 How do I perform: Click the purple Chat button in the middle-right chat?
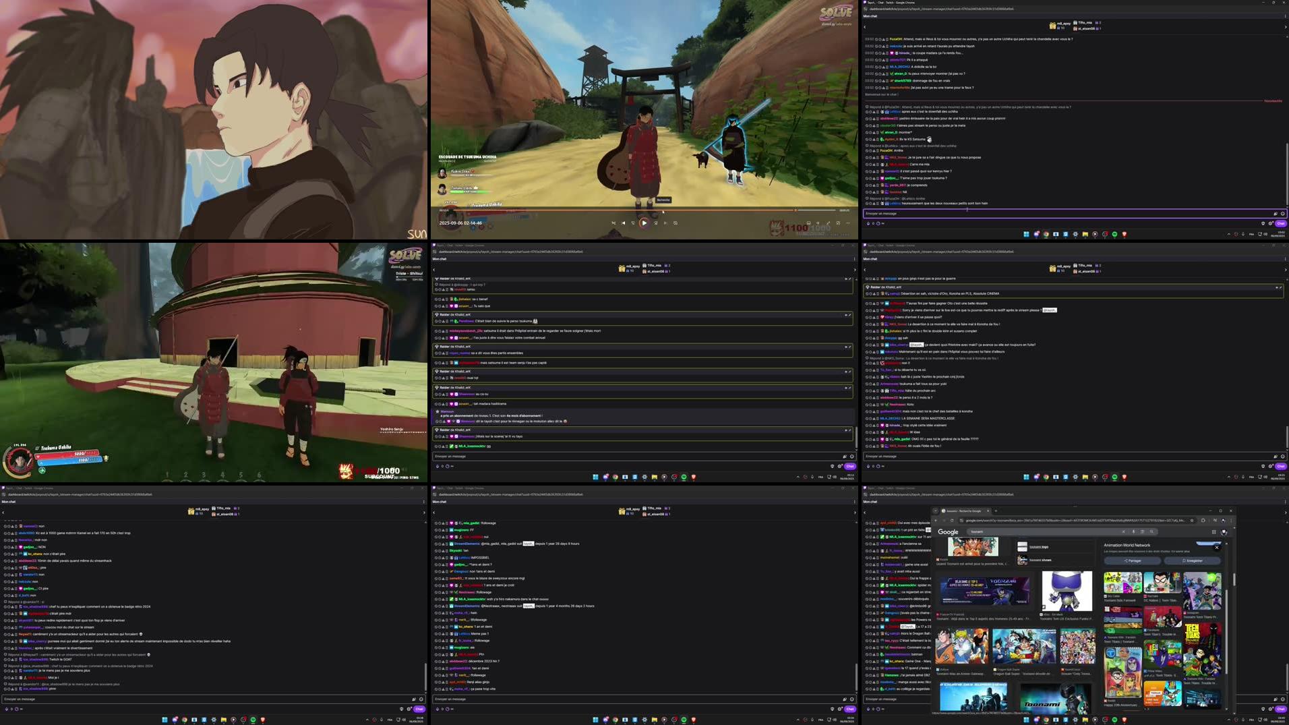pyautogui.click(x=1281, y=466)
